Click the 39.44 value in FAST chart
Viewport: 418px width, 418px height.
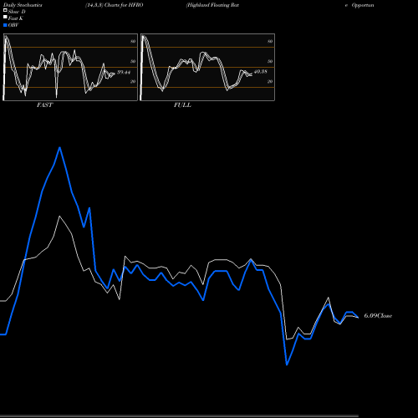[124, 73]
